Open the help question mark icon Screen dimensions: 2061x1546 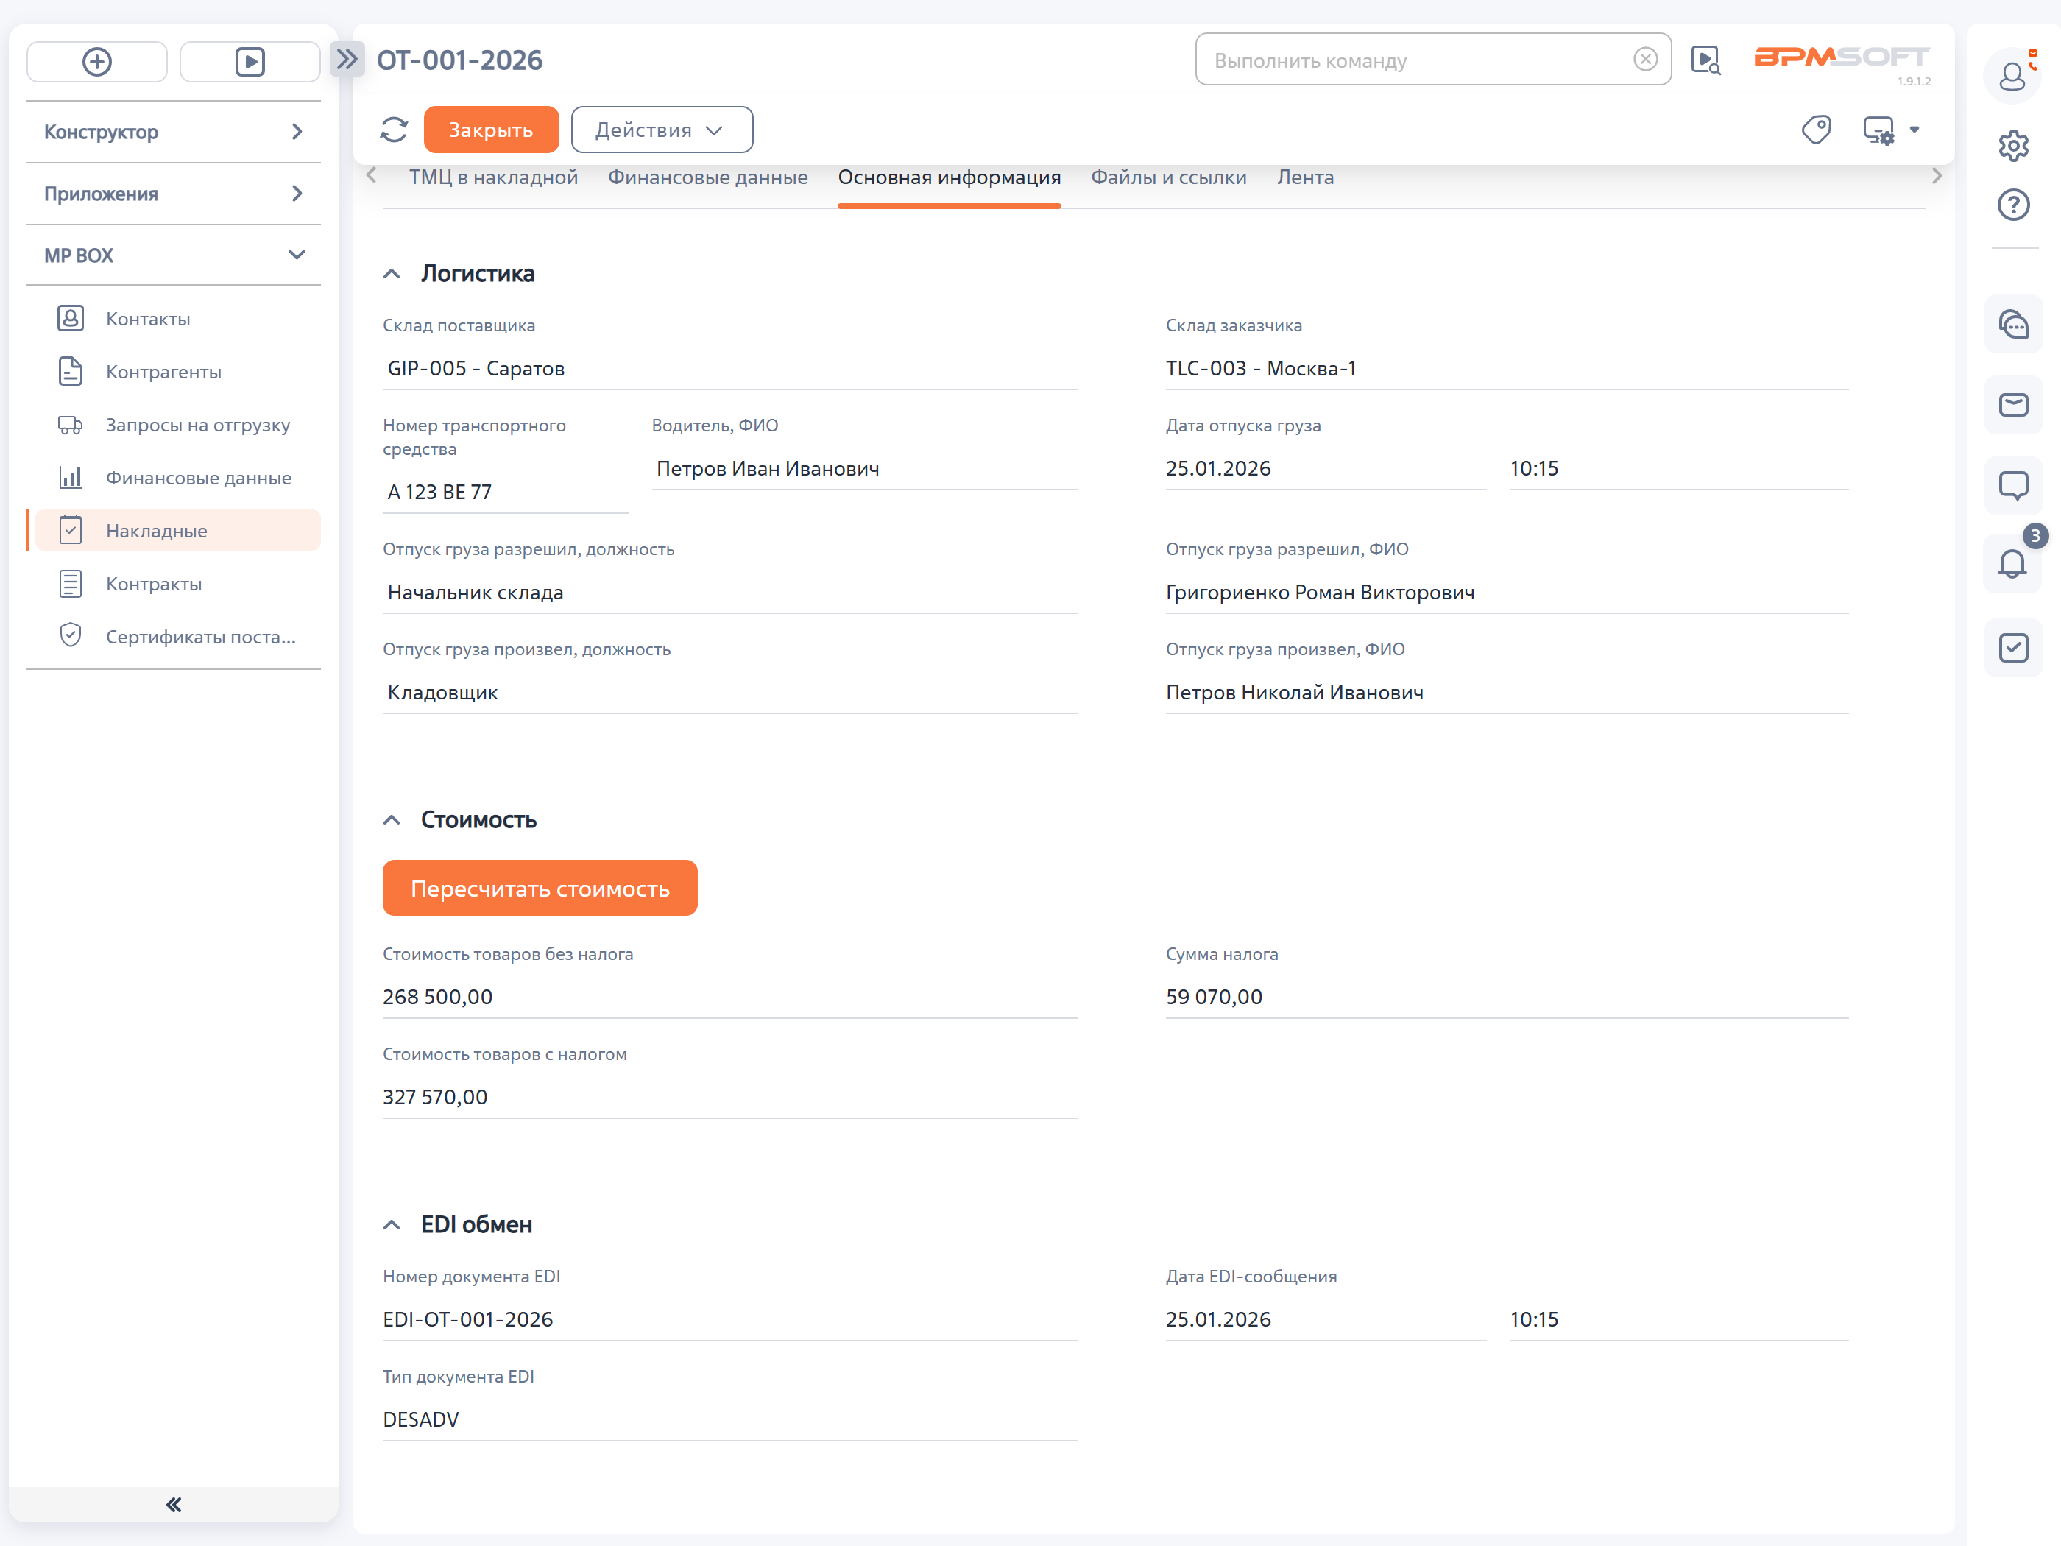[2013, 204]
